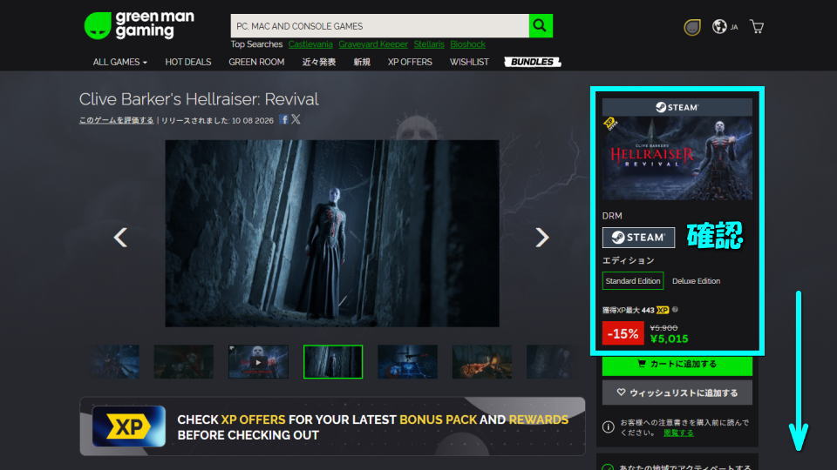
Task: Select the Steam DRM option
Action: click(x=638, y=237)
